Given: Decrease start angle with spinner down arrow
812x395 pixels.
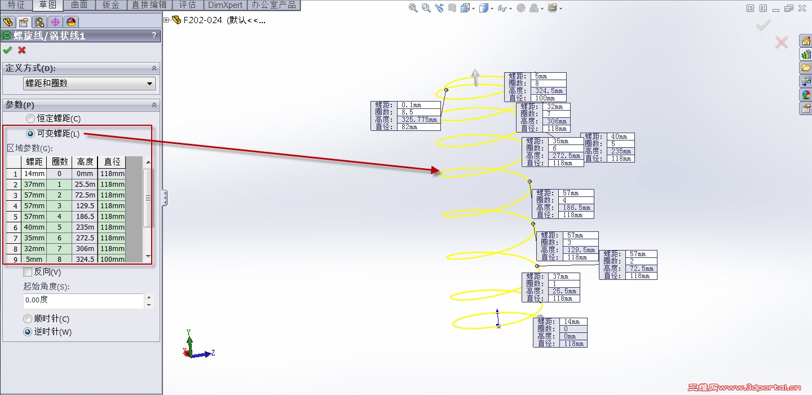Looking at the screenshot, I should pos(149,305).
